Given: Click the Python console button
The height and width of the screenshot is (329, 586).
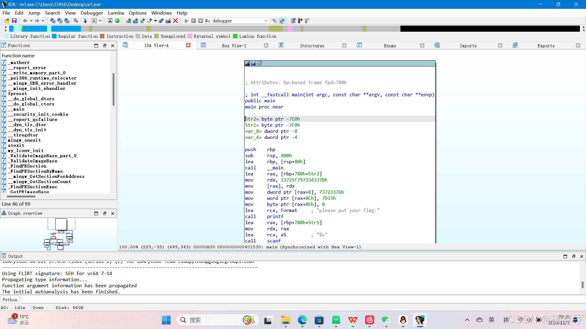Looking at the screenshot, I should pyautogui.click(x=10, y=300).
